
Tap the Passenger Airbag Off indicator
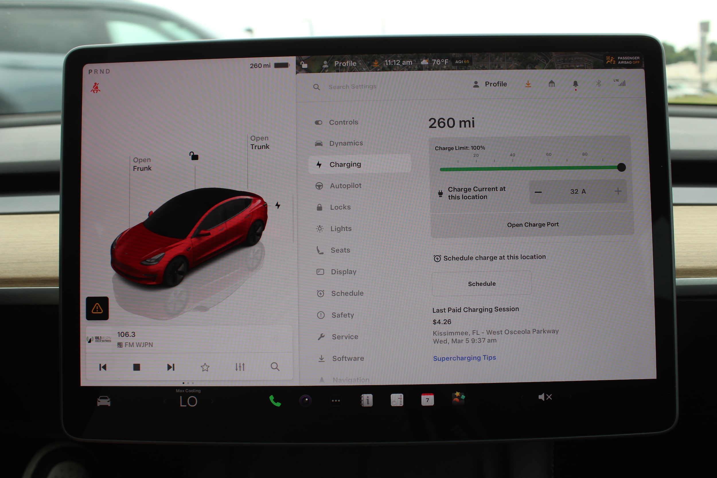(623, 60)
